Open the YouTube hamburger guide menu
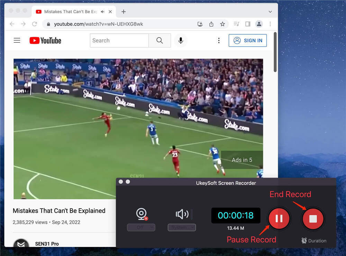Image resolution: width=346 pixels, height=256 pixels. click(x=17, y=41)
